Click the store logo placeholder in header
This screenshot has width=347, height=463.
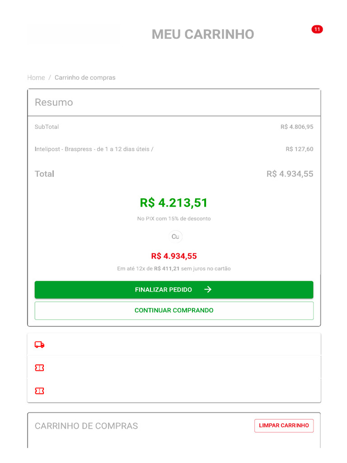pyautogui.click(x=73, y=34)
